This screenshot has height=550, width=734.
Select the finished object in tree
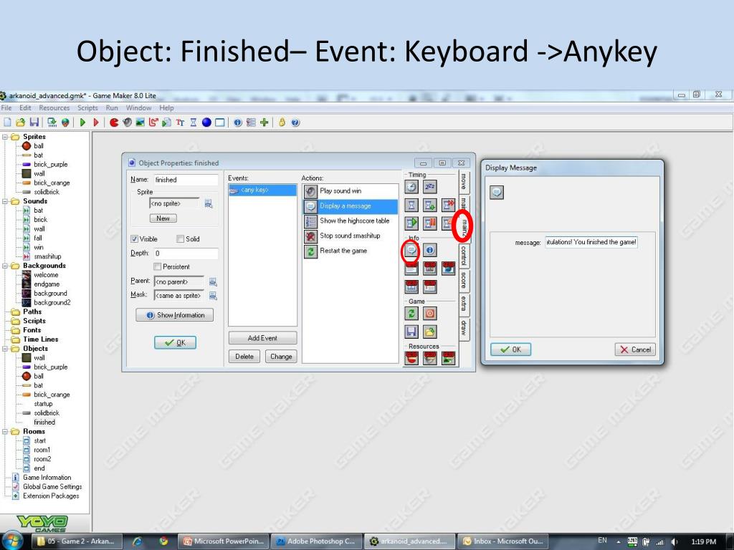[x=44, y=423]
